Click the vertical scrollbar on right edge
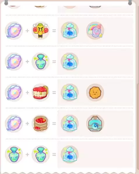Viewport: 139px width, 174px height. (x=138, y=128)
